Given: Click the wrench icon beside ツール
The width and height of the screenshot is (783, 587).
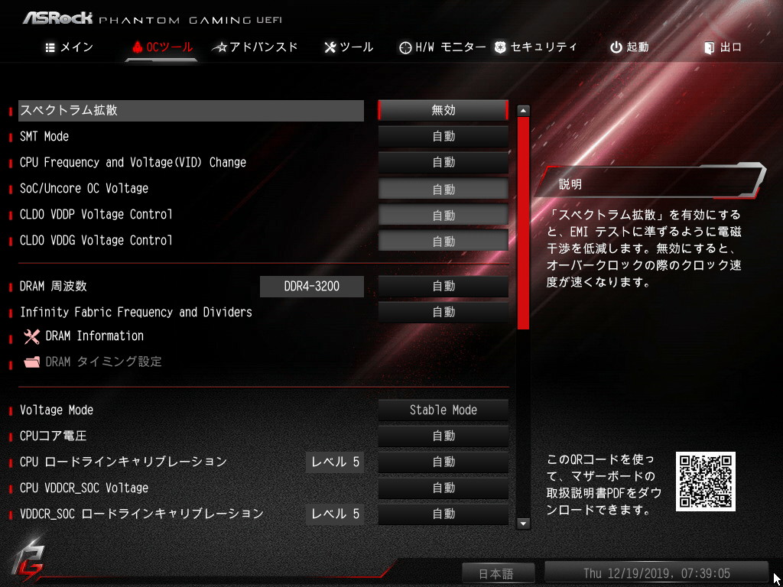Looking at the screenshot, I should coord(330,47).
